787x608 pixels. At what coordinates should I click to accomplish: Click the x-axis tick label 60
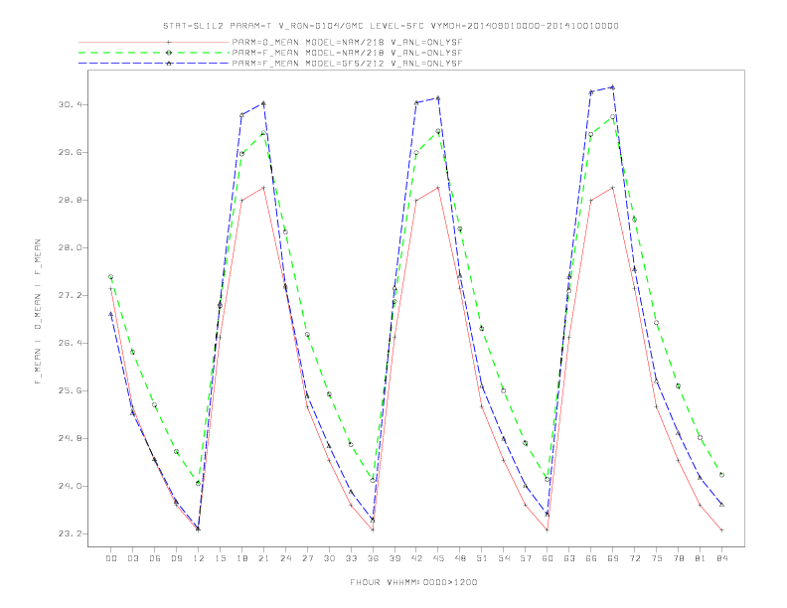click(548, 558)
